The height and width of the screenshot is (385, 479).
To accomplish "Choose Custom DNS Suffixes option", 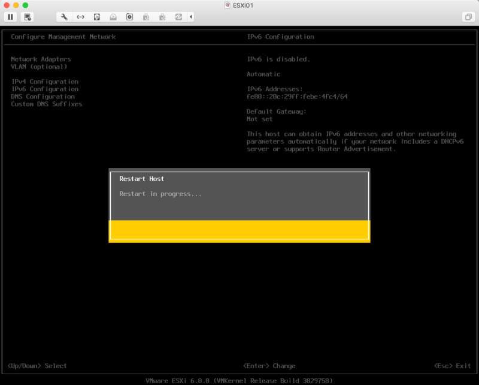I will point(46,104).
